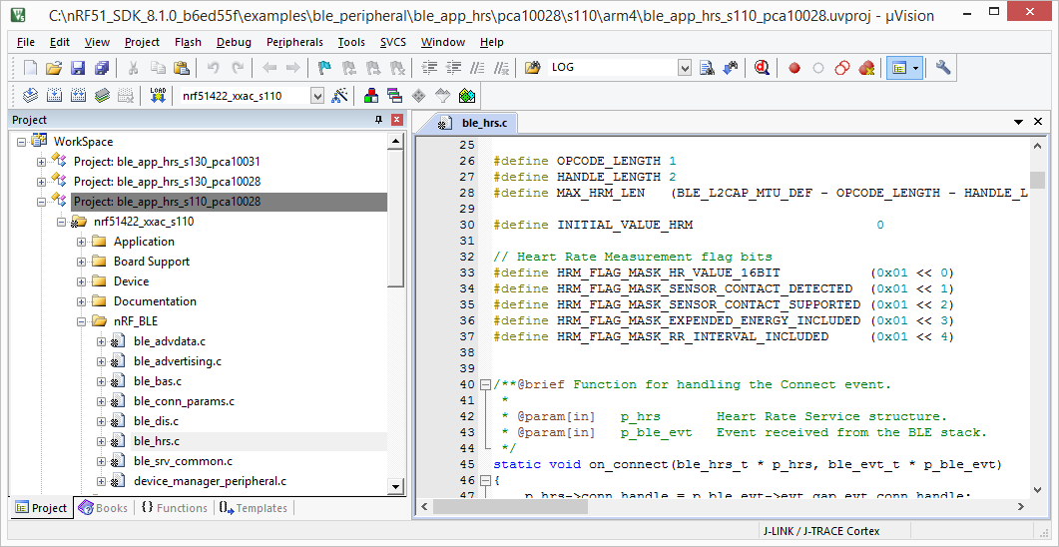Expand the ble_advdata.c file node

101,341
